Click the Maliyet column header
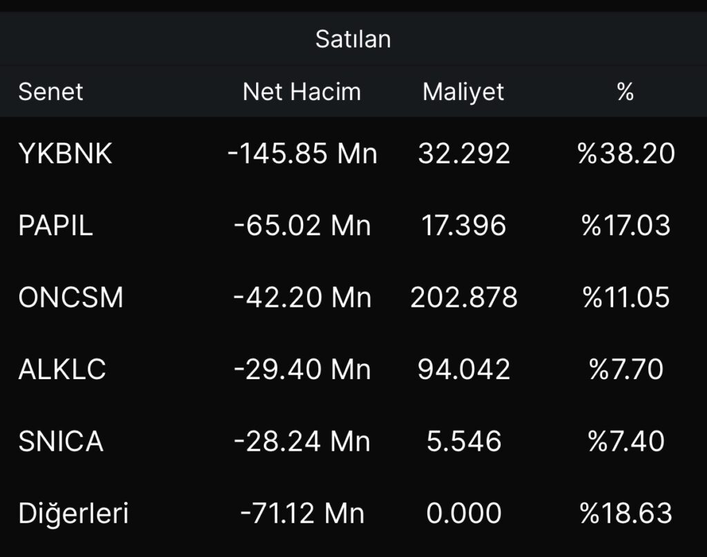 tap(463, 92)
